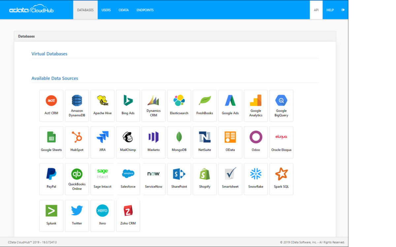Click the NetSuite connector tile

click(x=205, y=142)
